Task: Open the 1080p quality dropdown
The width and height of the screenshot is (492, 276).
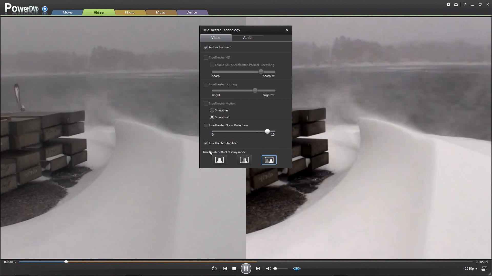Action: tap(471, 269)
